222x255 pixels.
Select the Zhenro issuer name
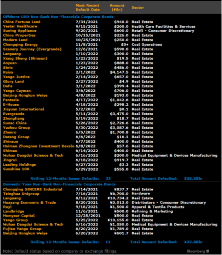pos(10,132)
